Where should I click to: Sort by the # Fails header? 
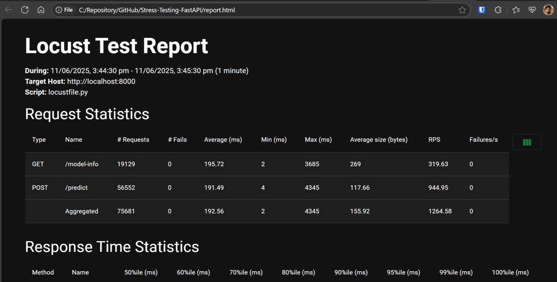click(177, 140)
